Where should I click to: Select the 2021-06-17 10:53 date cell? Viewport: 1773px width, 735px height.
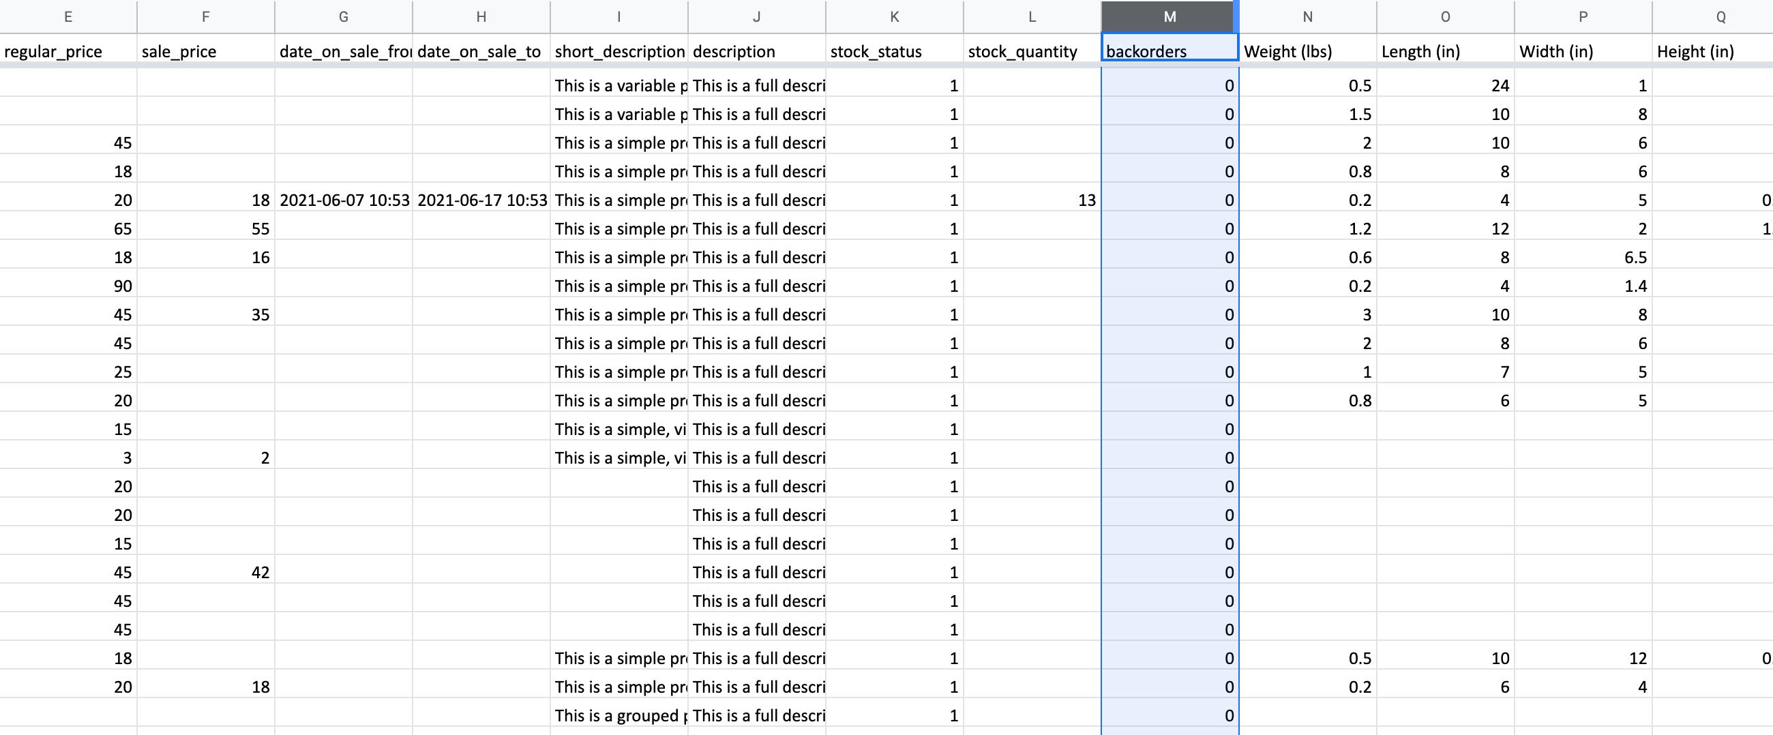click(481, 200)
